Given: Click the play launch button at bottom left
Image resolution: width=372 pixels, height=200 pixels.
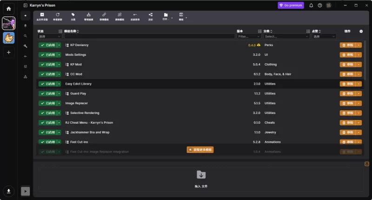Looking at the screenshot, I should 26,191.
